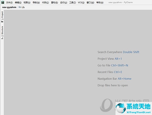Click the PyCharm application logo icon

[x=3, y=2]
